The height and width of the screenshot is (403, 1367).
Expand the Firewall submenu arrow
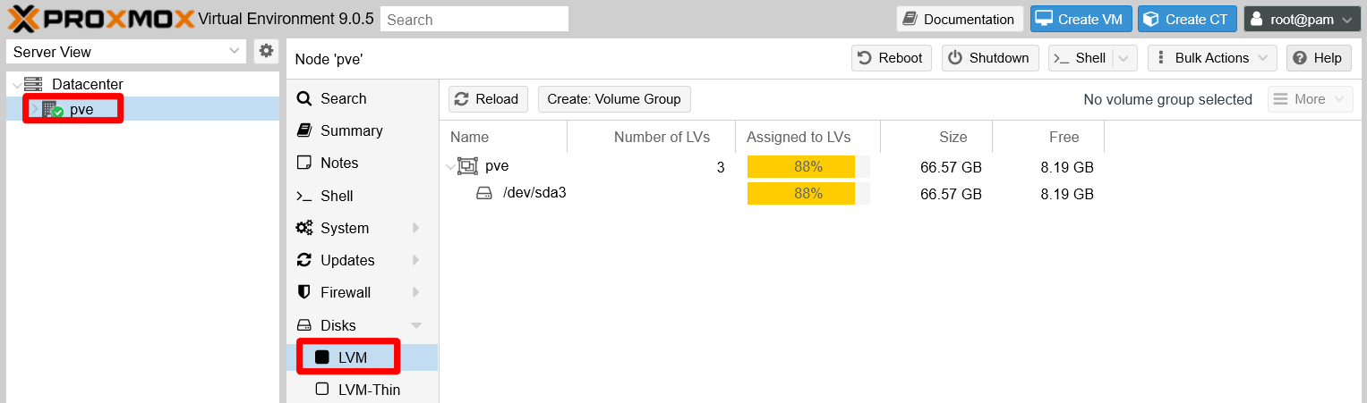point(415,292)
